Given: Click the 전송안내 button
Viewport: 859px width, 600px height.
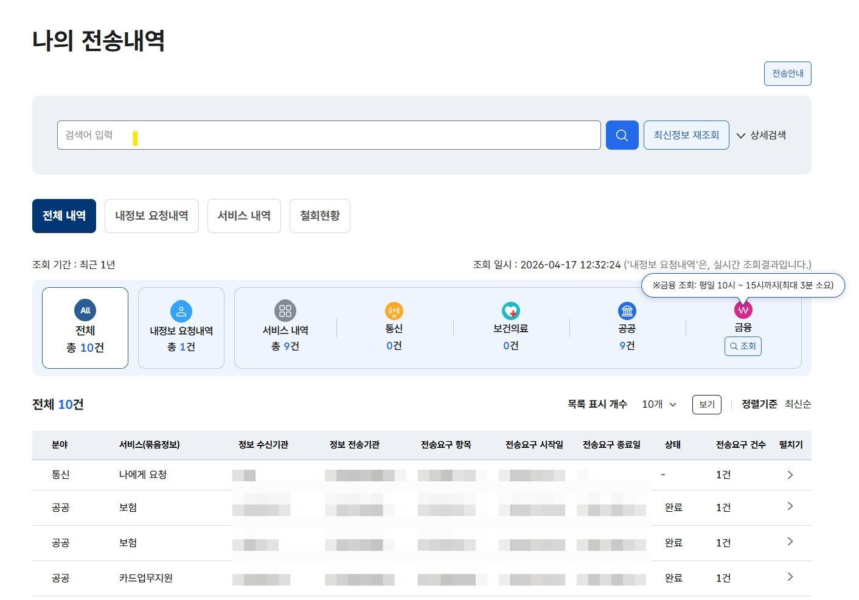Looking at the screenshot, I should coord(788,74).
